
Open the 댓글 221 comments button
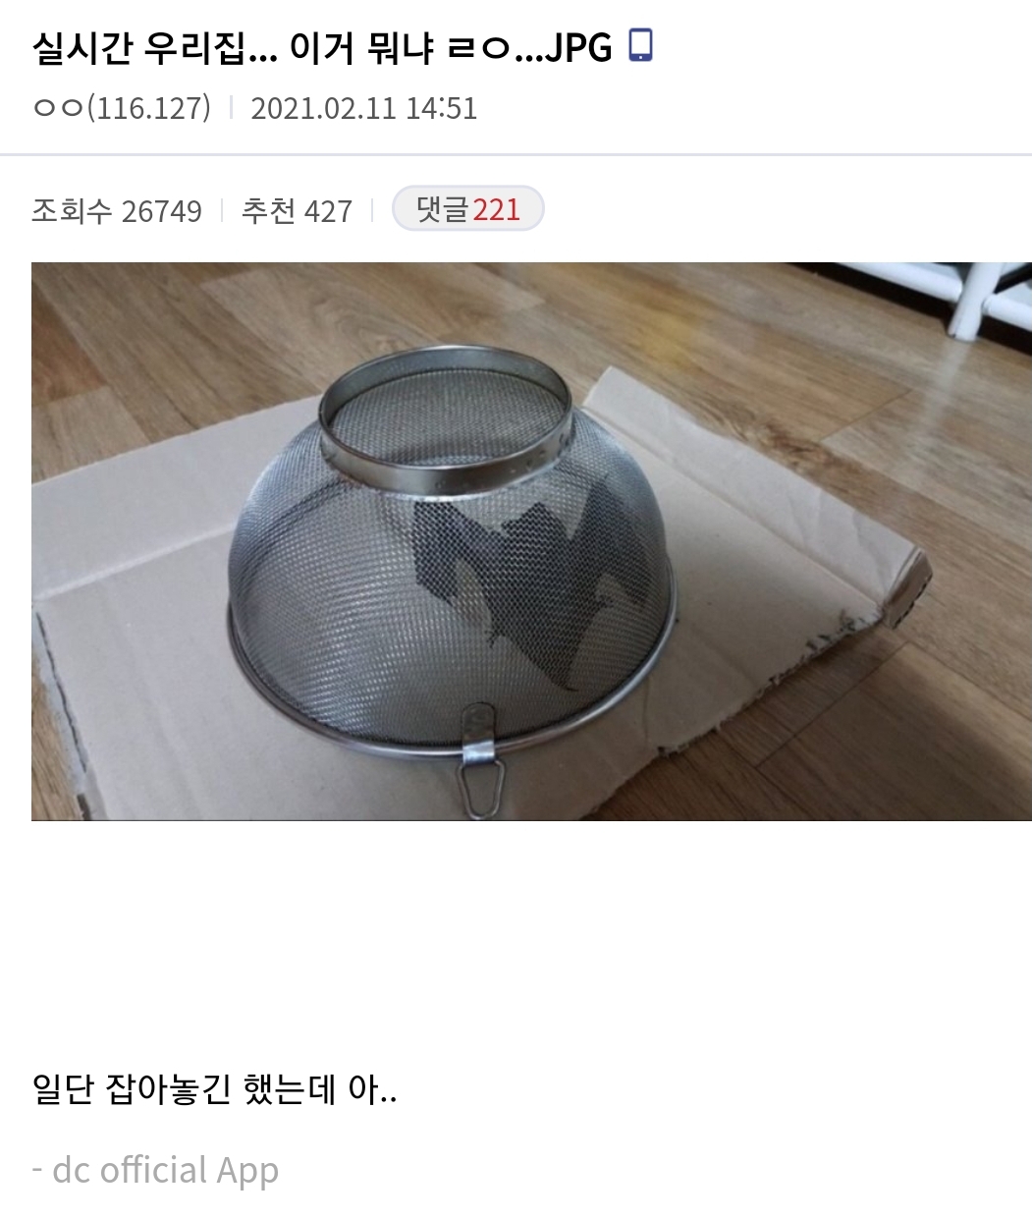tap(467, 208)
